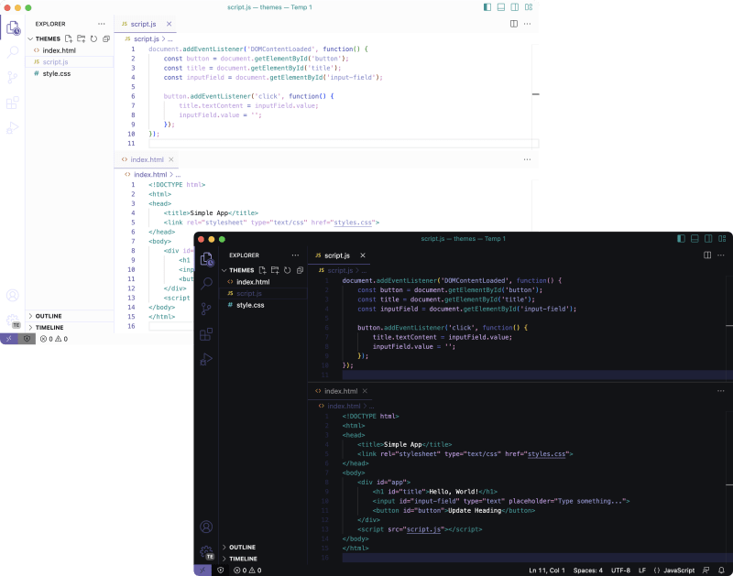Viewport: 733px width, 576px height.
Task: Open Explorer view in light window activity bar
Action: [13, 28]
